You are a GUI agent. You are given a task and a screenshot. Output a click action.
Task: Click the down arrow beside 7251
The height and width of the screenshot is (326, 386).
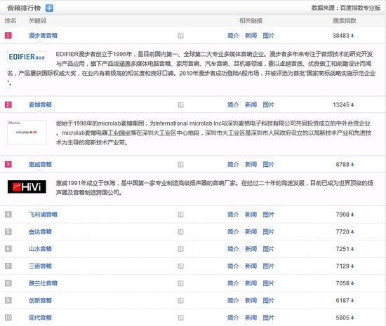[352, 250]
